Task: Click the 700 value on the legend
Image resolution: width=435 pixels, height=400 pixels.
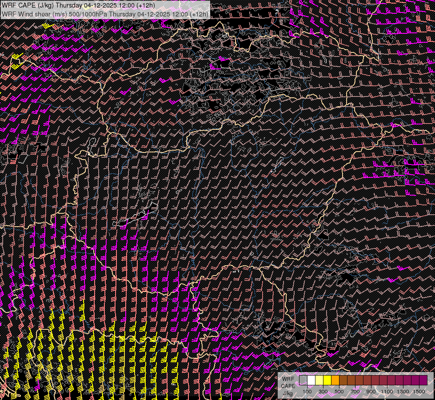Action: tap(355, 392)
